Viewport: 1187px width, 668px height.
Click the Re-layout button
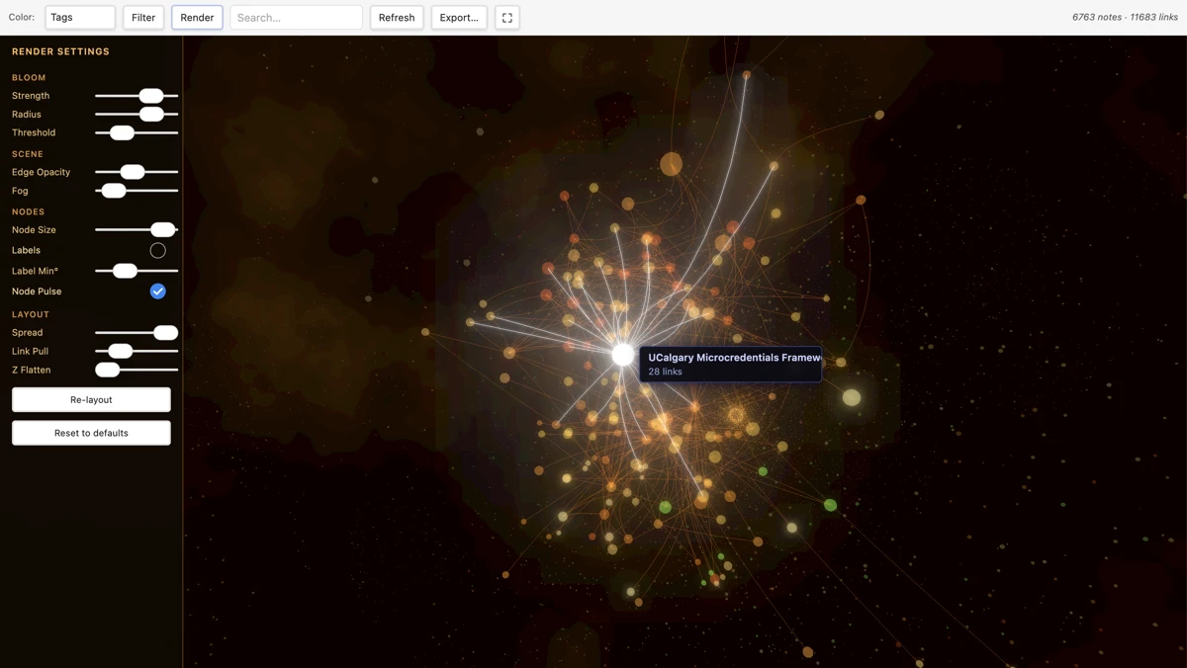91,399
